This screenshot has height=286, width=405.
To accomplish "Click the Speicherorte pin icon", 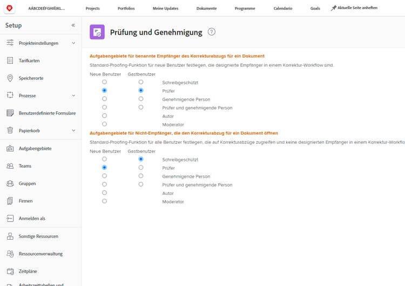I will coord(10,78).
